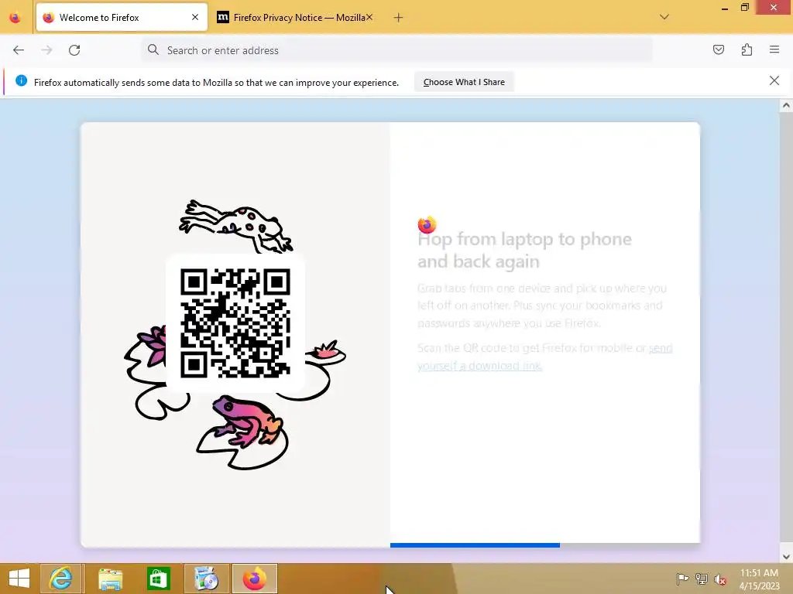Open the installer disc taskbar icon
The image size is (793, 594).
(x=206, y=579)
